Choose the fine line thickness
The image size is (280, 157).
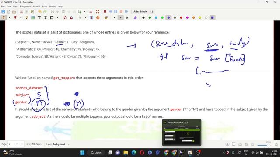click(x=114, y=17)
